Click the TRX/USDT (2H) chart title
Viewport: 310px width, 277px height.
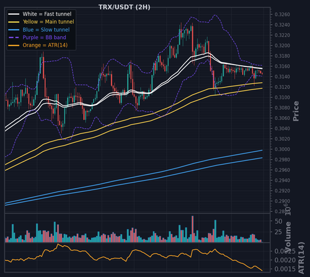point(125,7)
